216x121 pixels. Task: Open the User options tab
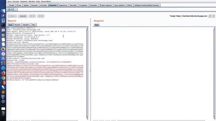pos(119,5)
